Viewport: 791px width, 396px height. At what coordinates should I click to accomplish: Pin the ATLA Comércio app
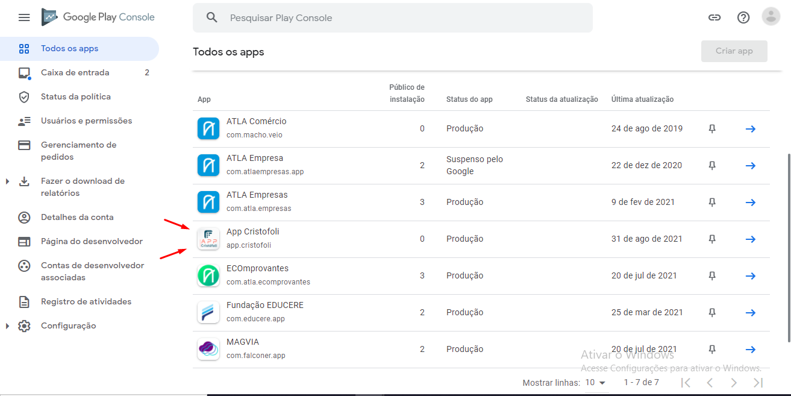click(712, 128)
